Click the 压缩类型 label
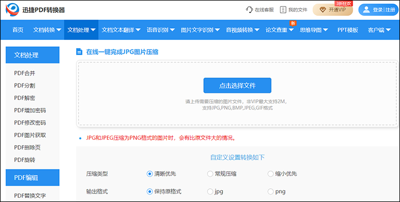Image resolution: width=400 pixels, height=202 pixels. click(x=97, y=174)
